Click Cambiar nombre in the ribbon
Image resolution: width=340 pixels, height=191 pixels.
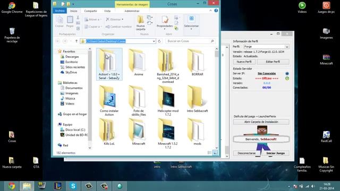[x=118, y=27]
